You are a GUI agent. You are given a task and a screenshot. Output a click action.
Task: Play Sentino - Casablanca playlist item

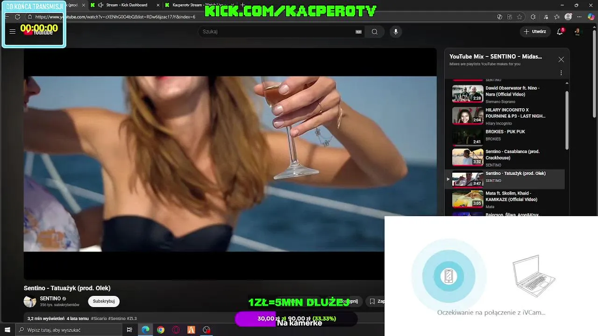coord(508,158)
